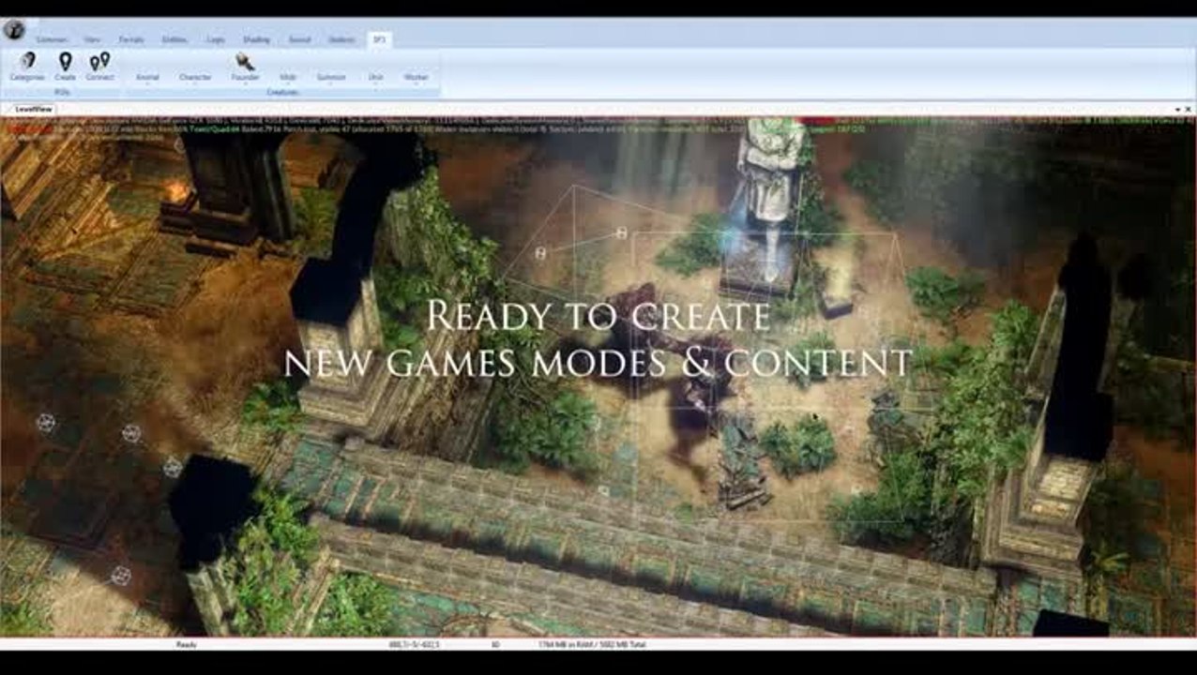Expand the Worker creature dropdown
The height and width of the screenshot is (675, 1197).
click(x=416, y=78)
